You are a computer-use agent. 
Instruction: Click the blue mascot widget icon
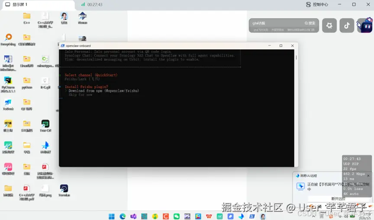365,25
